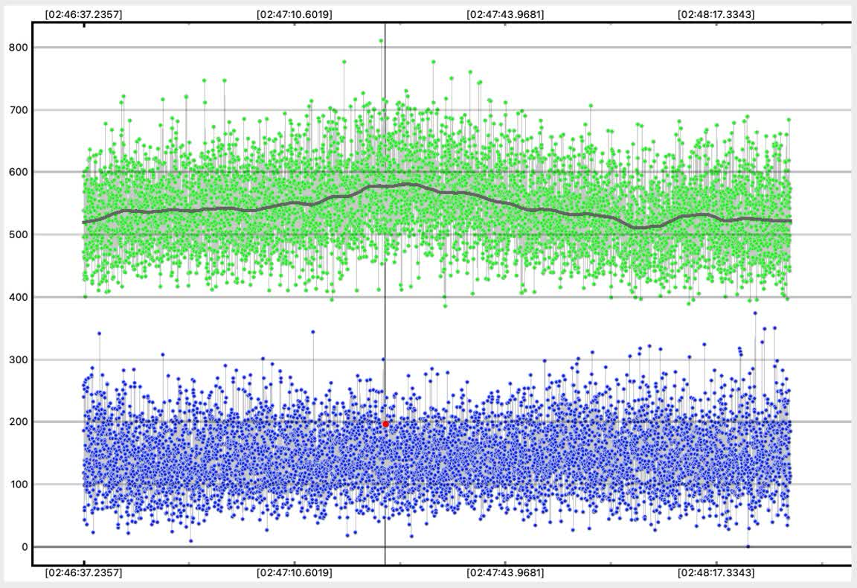The height and width of the screenshot is (588, 857).
Task: Click the bottom 02:46:37.2357 timestamp
Action: click(83, 573)
